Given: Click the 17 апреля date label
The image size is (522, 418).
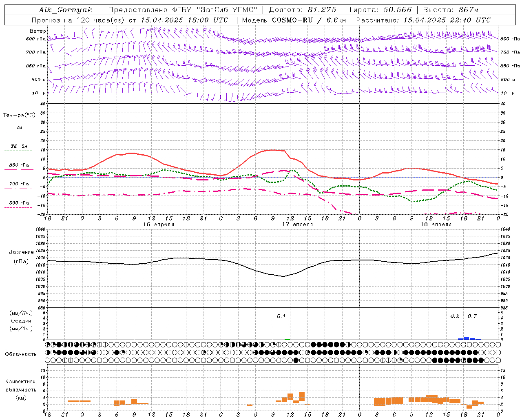Looking at the screenshot, I should pos(298,225).
